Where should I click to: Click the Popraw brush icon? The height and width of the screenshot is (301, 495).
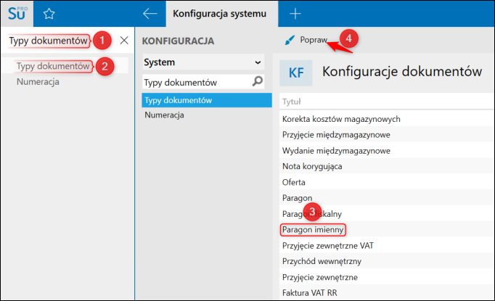(290, 40)
